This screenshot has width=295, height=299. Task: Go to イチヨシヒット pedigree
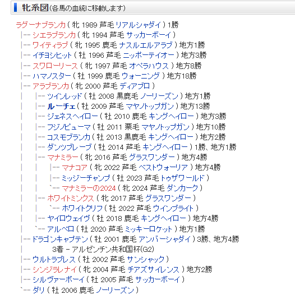tap(52, 56)
